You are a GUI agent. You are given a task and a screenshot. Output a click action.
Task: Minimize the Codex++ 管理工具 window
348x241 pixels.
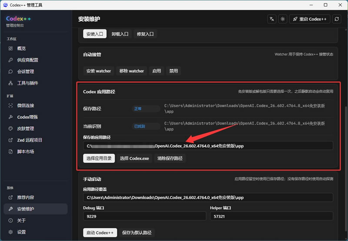(311, 5)
